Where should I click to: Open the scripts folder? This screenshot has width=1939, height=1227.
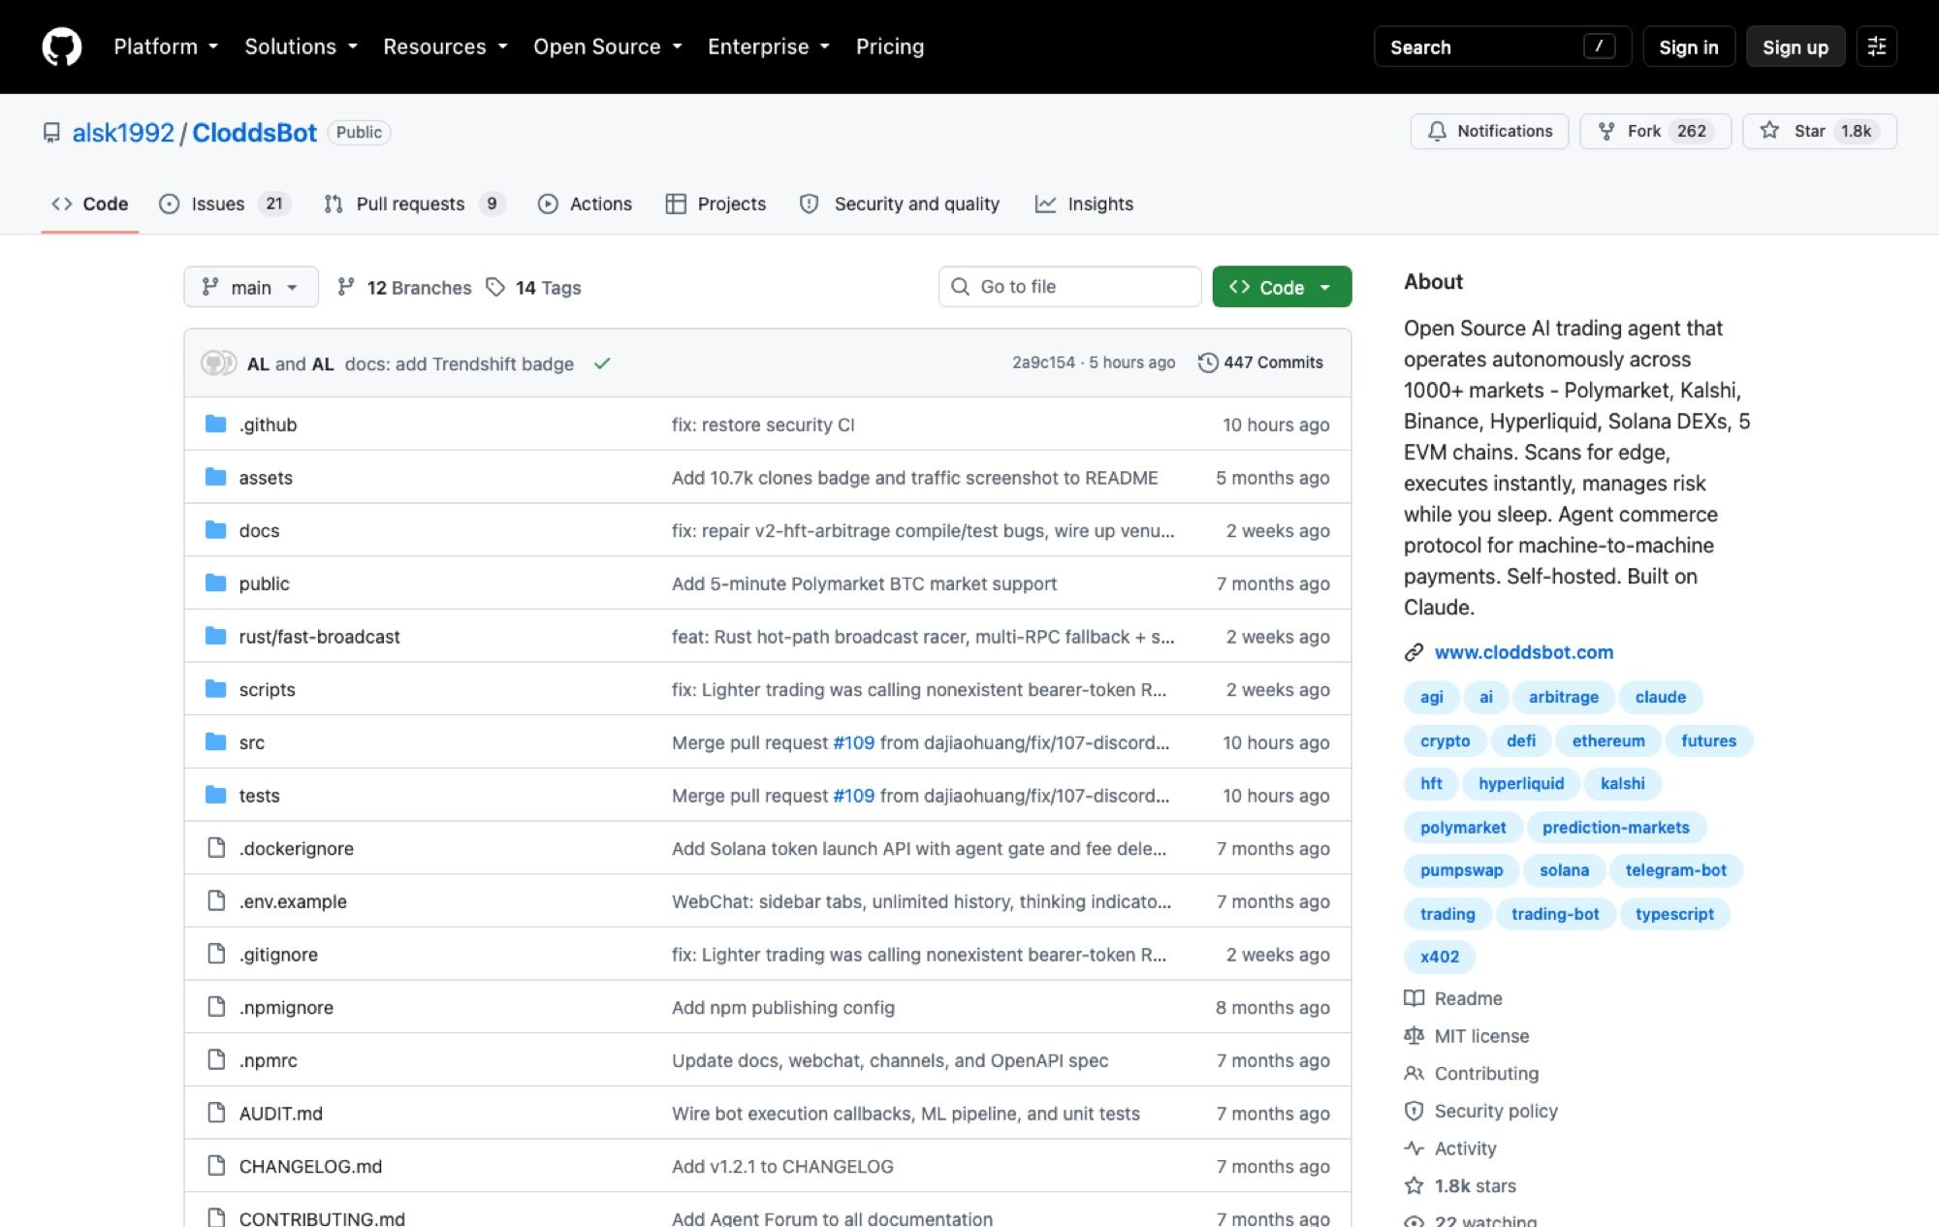pyautogui.click(x=267, y=689)
